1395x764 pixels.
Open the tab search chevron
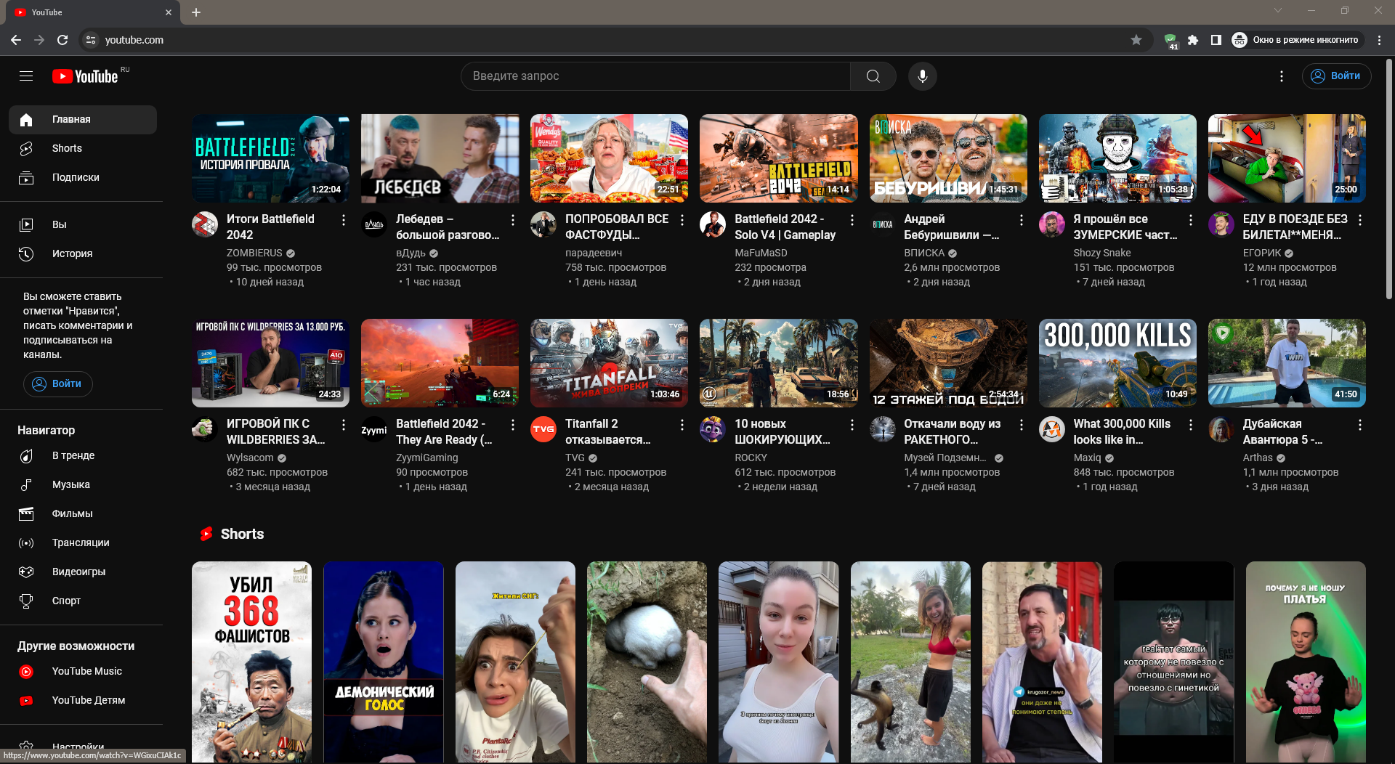1278,10
